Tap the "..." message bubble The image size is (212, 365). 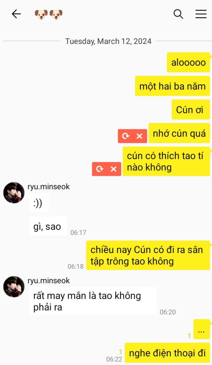(201, 329)
